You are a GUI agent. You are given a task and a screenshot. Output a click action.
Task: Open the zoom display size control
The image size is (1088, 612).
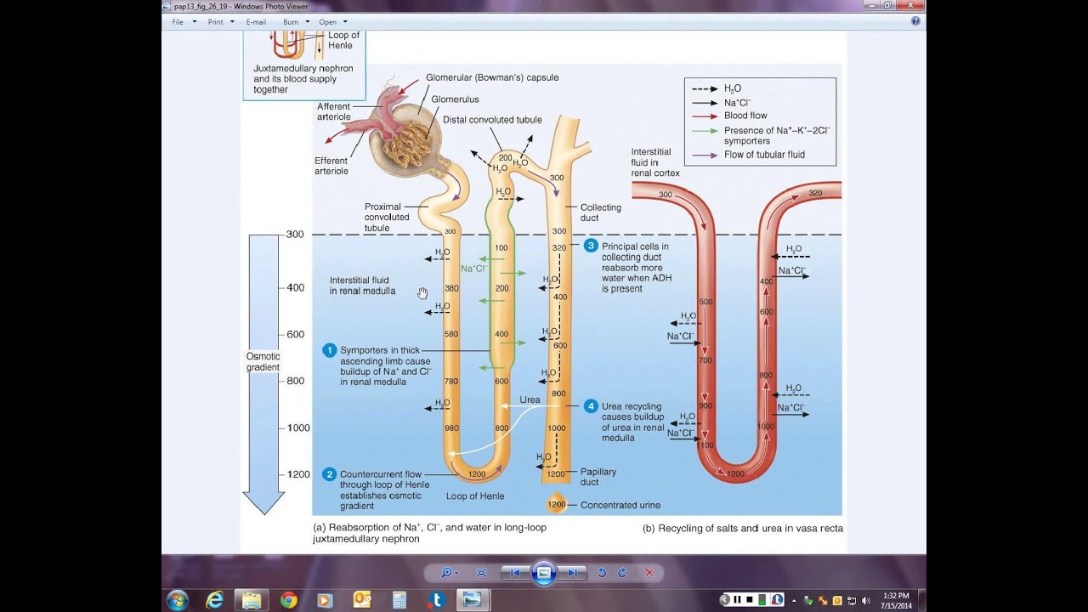[x=450, y=573]
